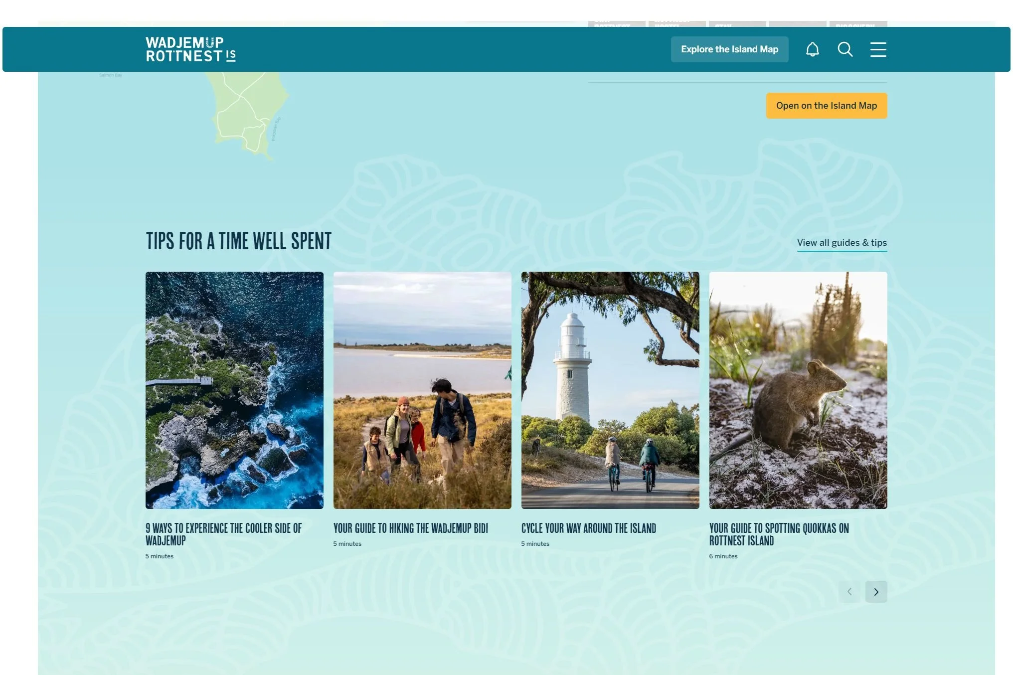Image resolution: width=1013 pixels, height=675 pixels.
Task: Read 9 Ways to Experience the Cooler Side article
Action: [x=223, y=534]
